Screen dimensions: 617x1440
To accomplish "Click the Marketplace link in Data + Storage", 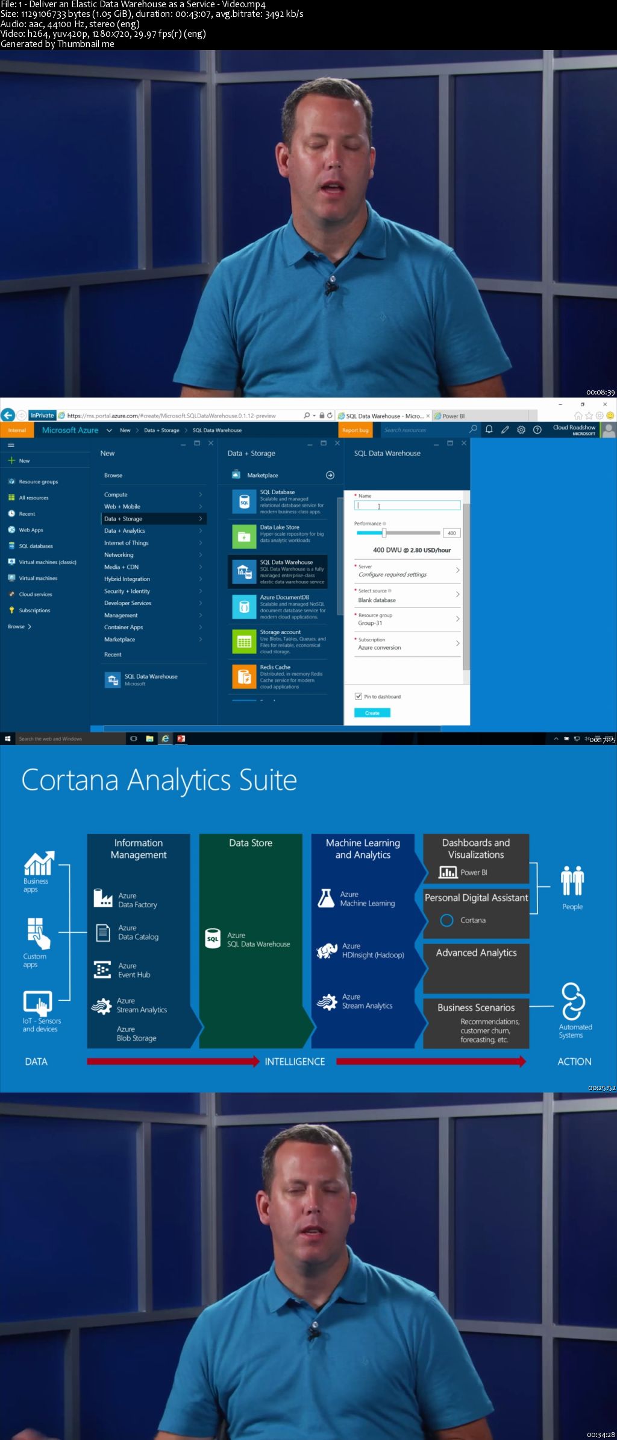I will [263, 475].
